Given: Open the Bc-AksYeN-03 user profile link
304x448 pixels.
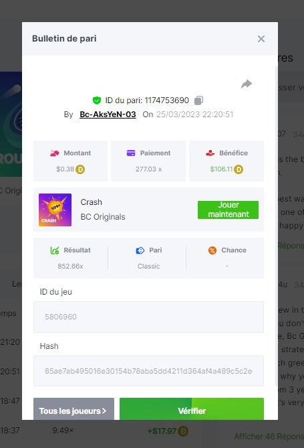Looking at the screenshot, I should pyautogui.click(x=108, y=115).
